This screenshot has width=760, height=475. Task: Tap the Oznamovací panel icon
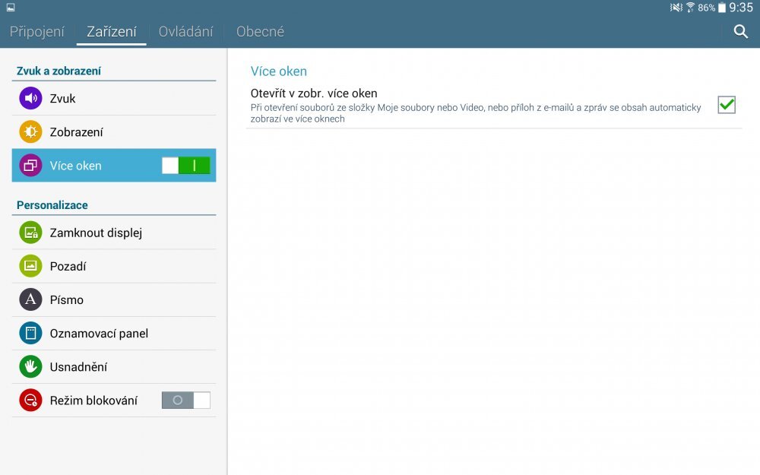point(30,333)
